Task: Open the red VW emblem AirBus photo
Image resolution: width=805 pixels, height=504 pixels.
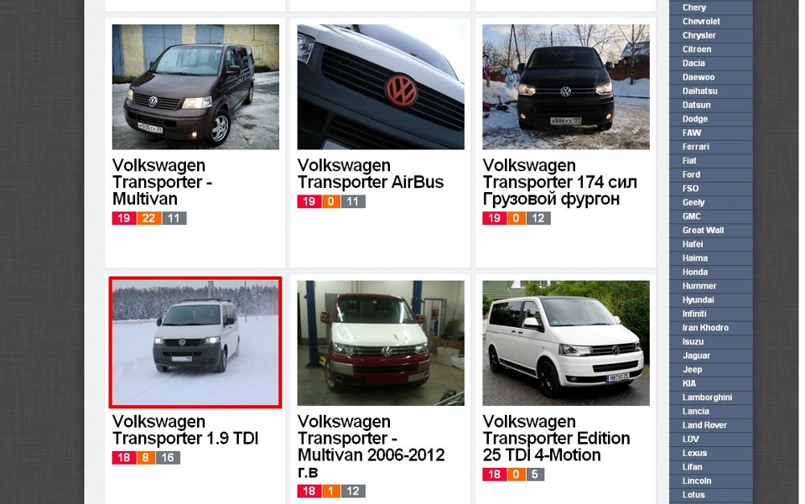Action: [381, 86]
